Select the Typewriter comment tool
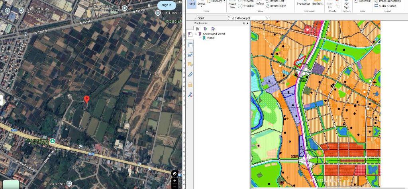Image resolution: width=408 pixels, height=189 pixels. (x=303, y=4)
